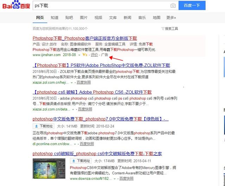Switch to the 地图 tab
The width and height of the screenshot is (225, 186).
(156, 18)
